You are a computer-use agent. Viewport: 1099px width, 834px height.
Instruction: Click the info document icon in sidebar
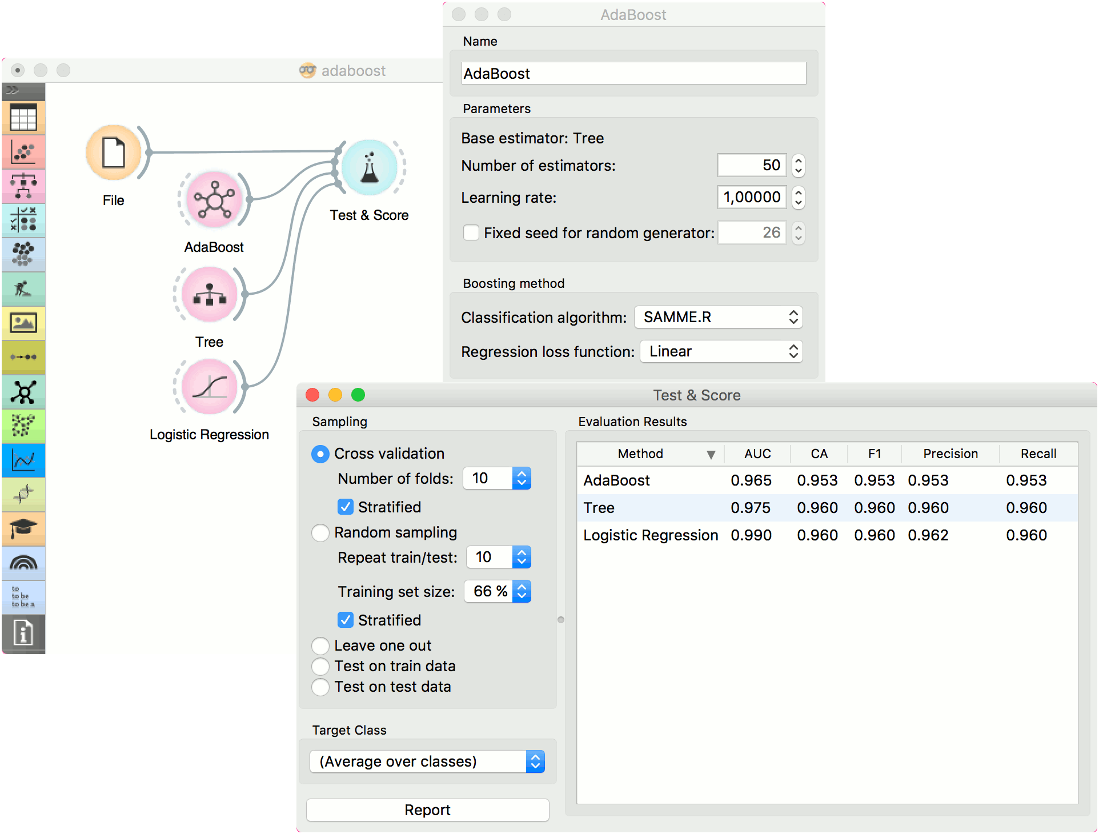tap(23, 633)
